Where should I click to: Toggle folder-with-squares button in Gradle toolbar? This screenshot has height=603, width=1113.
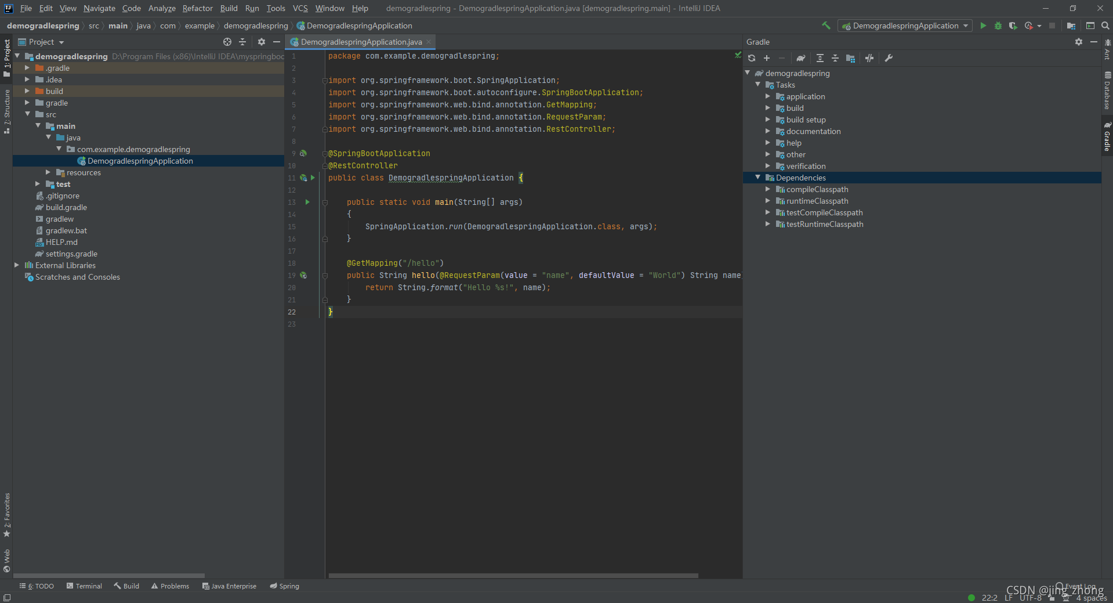point(850,58)
